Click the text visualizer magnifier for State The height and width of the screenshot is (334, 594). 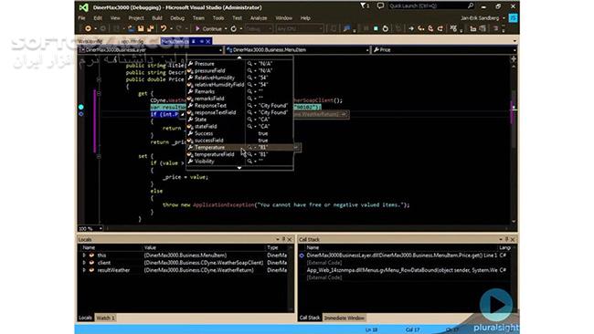pos(249,120)
